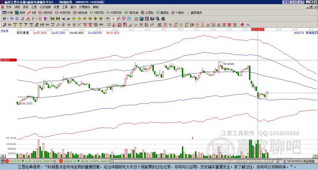Open the 板块 sector view

coord(20,12)
